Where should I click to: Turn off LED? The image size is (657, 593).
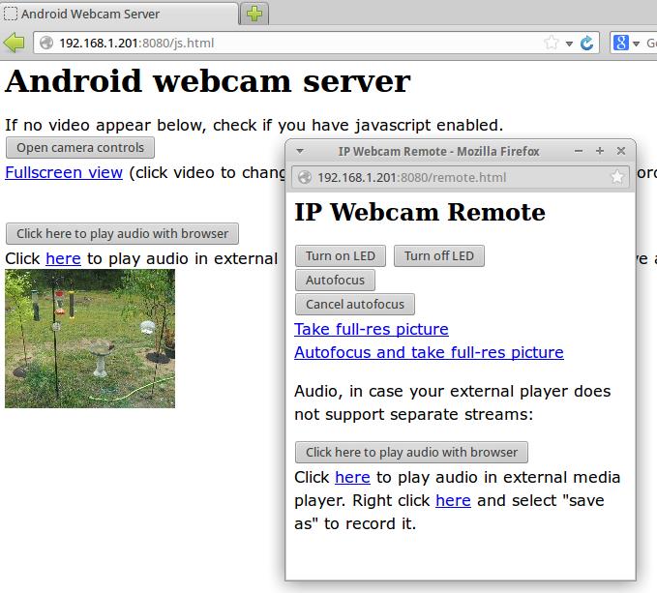pyautogui.click(x=439, y=256)
